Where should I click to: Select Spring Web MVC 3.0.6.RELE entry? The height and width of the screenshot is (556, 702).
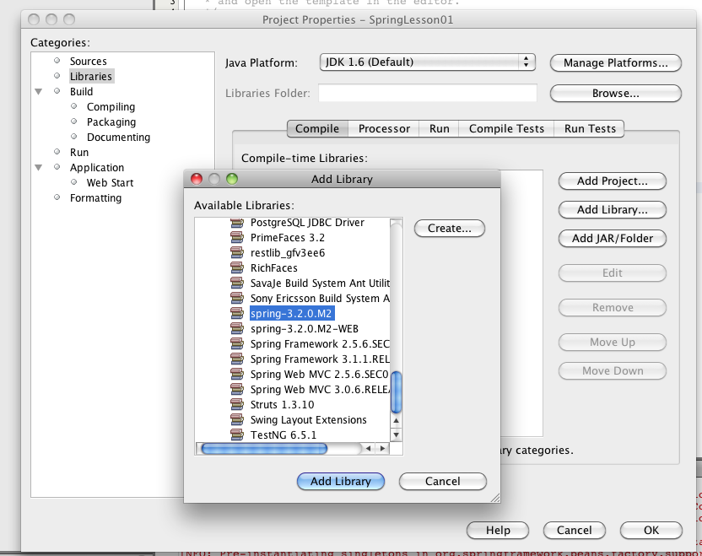point(320,390)
